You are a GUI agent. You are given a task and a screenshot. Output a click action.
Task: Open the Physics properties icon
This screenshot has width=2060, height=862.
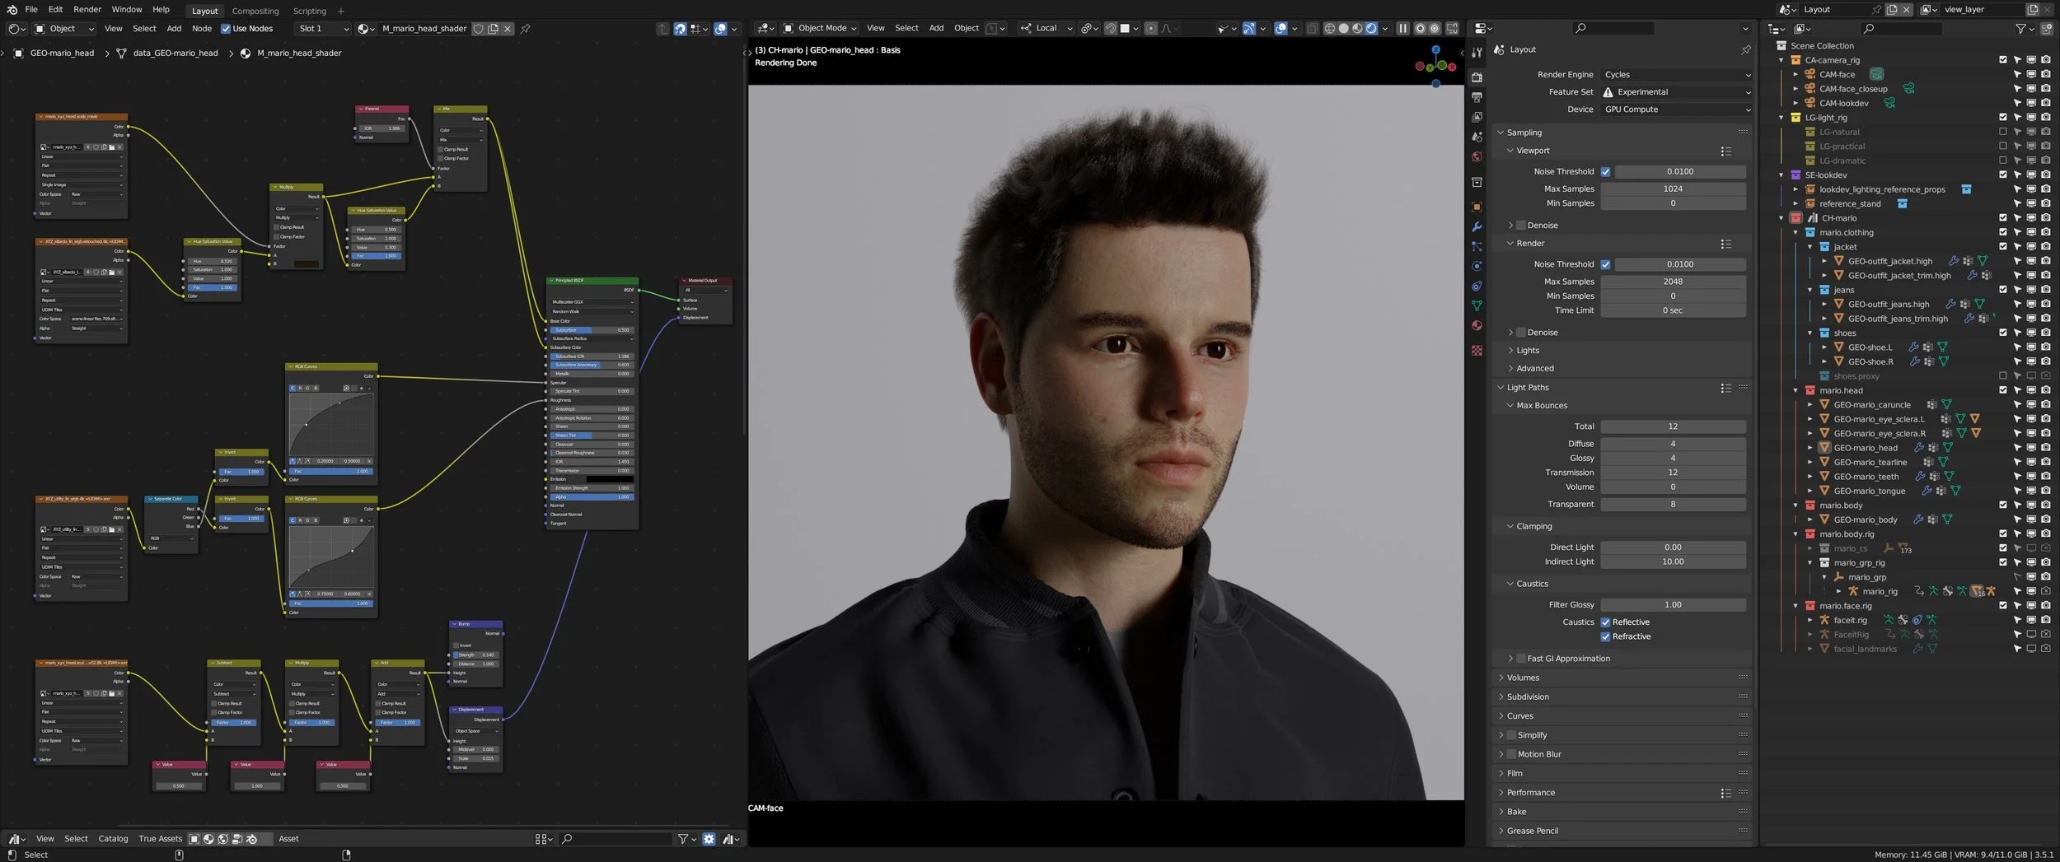click(1477, 266)
